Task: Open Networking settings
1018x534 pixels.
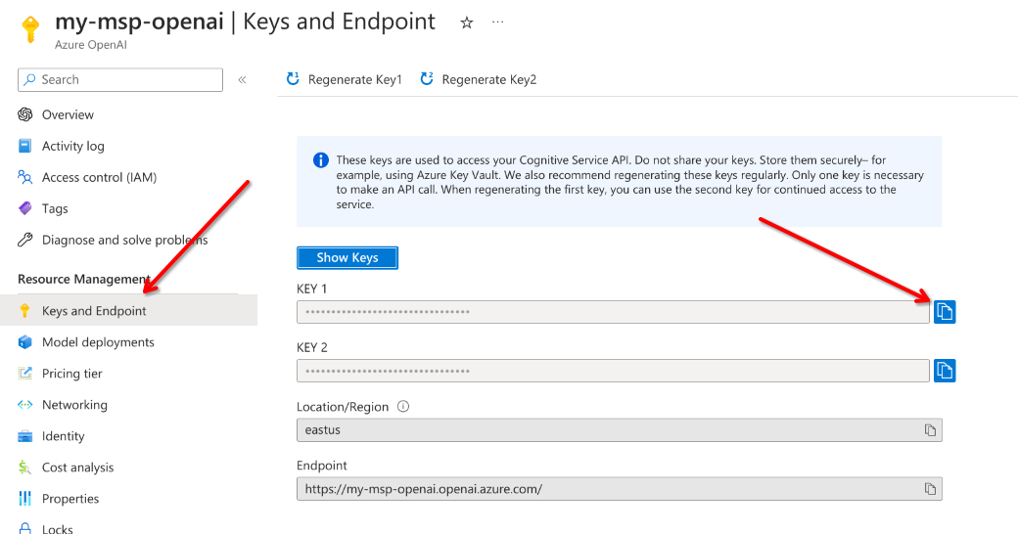Action: 74,405
